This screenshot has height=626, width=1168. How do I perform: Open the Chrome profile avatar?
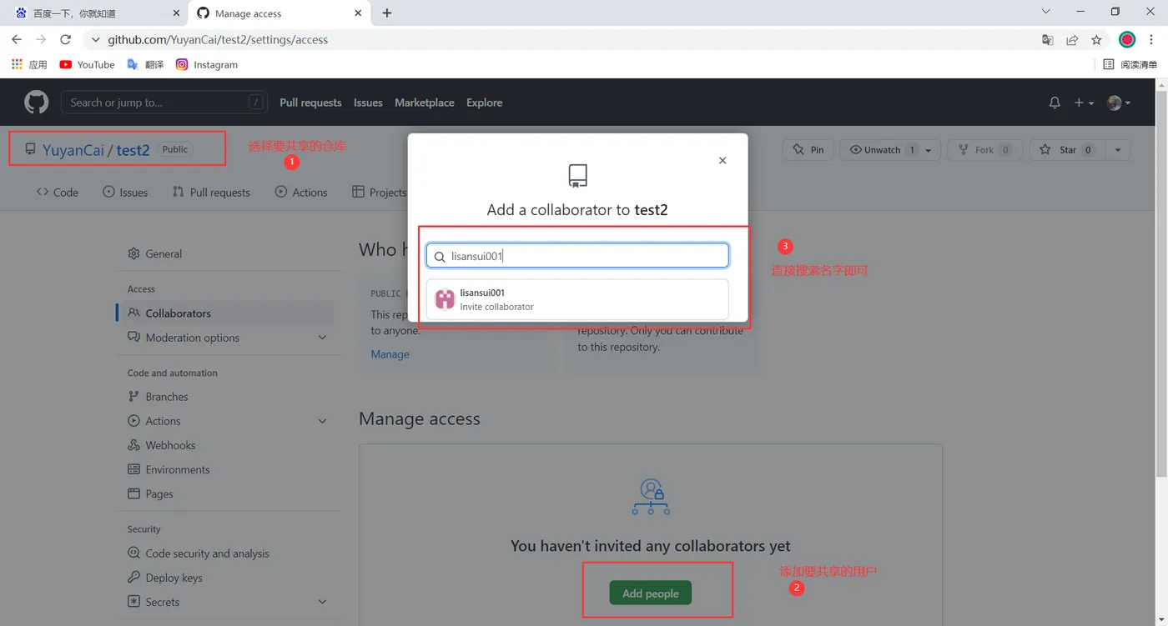click(x=1127, y=39)
